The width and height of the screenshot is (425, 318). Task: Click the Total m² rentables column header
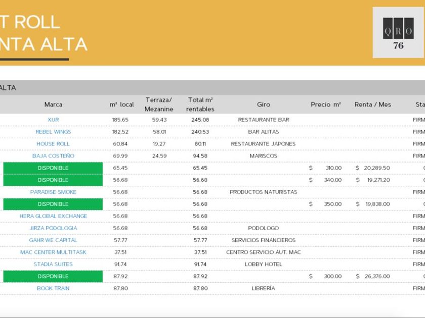coord(200,104)
